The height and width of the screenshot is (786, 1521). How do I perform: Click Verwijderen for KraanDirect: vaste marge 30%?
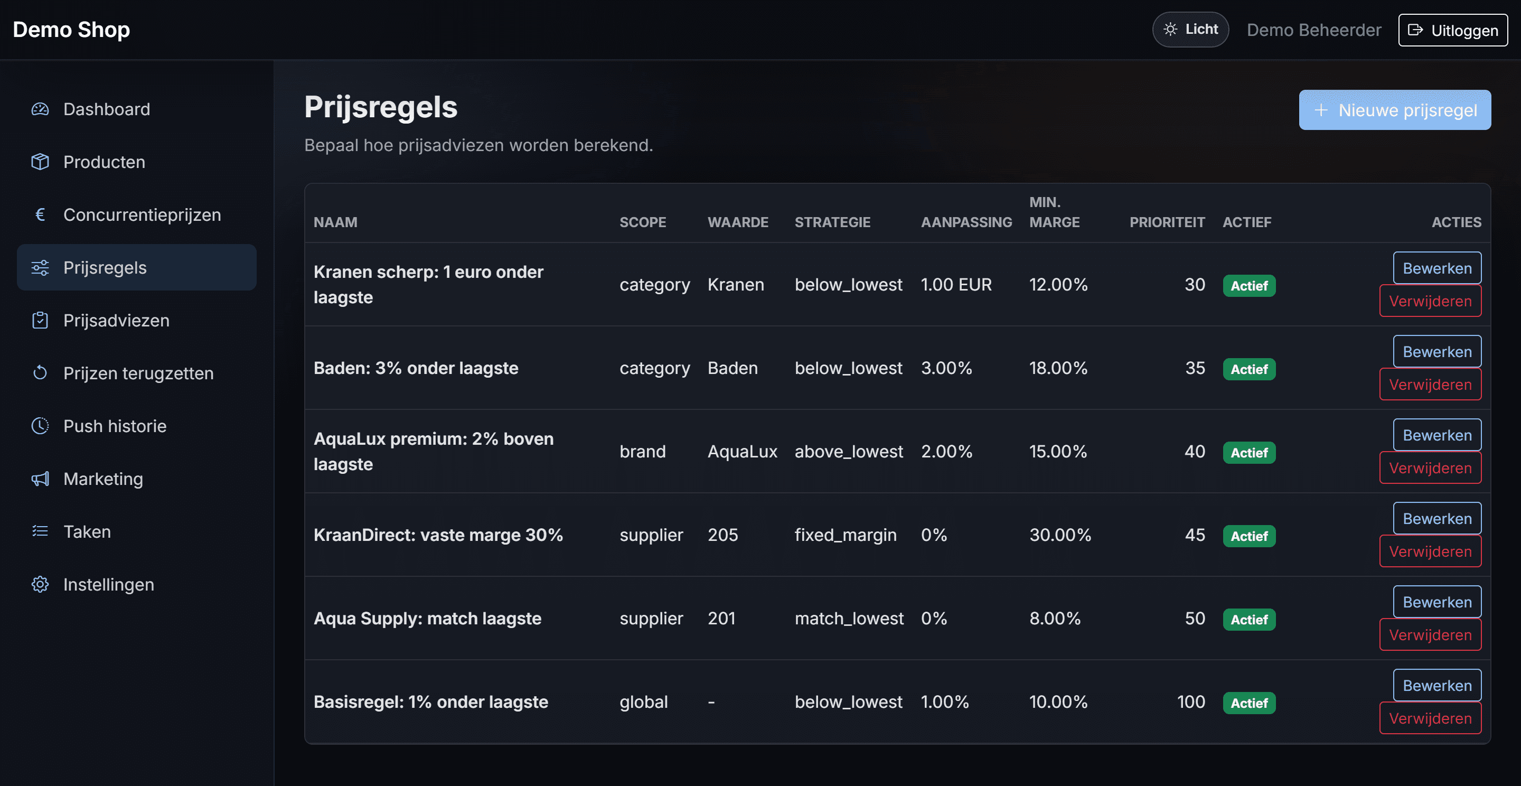(1430, 551)
